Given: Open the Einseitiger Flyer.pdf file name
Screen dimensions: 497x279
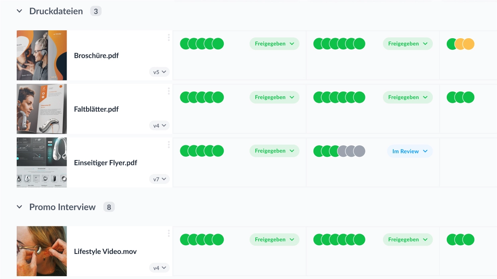Looking at the screenshot, I should pyautogui.click(x=106, y=163).
